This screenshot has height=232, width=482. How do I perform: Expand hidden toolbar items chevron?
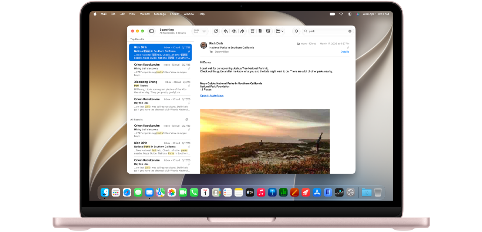tap(296, 31)
